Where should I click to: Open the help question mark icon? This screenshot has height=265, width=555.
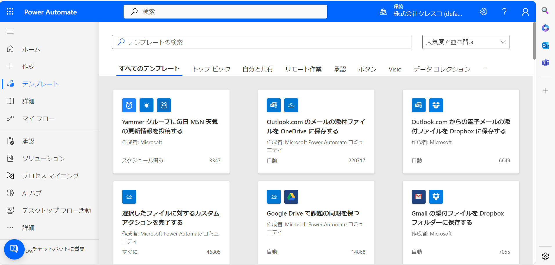coord(504,12)
